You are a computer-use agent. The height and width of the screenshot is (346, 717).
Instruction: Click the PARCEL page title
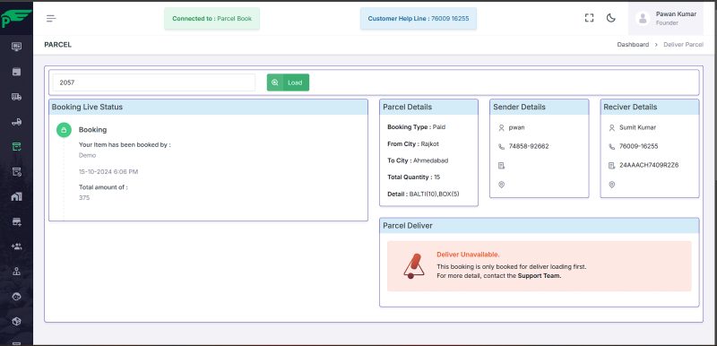(x=57, y=45)
